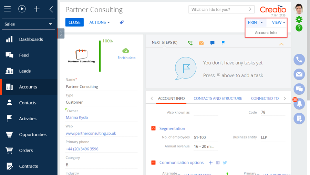Click the green 100% profile completeness bar
This screenshot has width=310, height=175.
coord(100,56)
